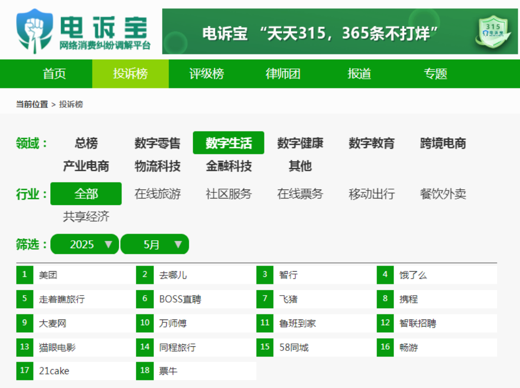Filter industry by 移动出行

pos(372,194)
